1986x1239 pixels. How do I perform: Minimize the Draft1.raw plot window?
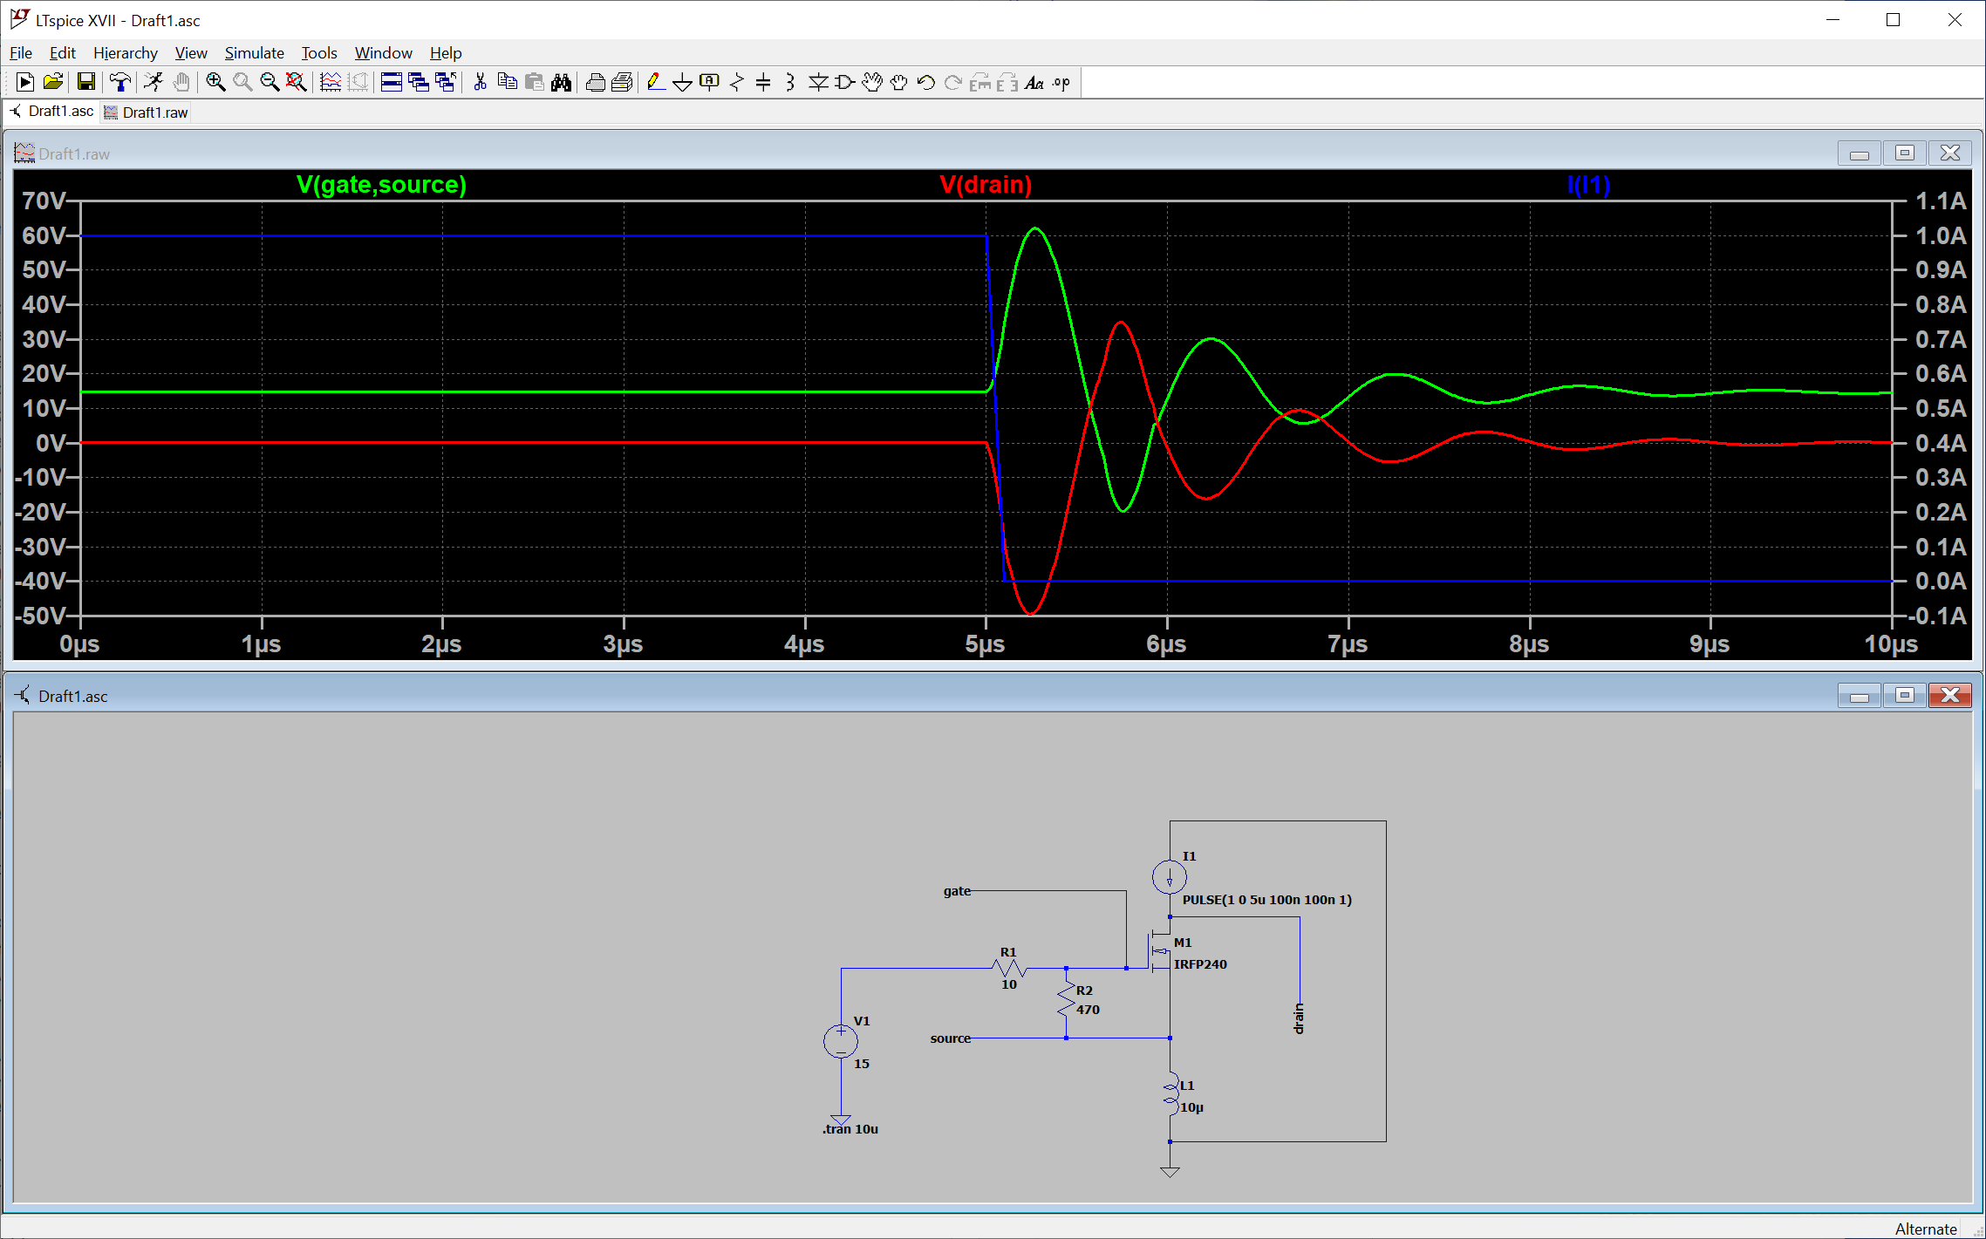pos(1860,153)
